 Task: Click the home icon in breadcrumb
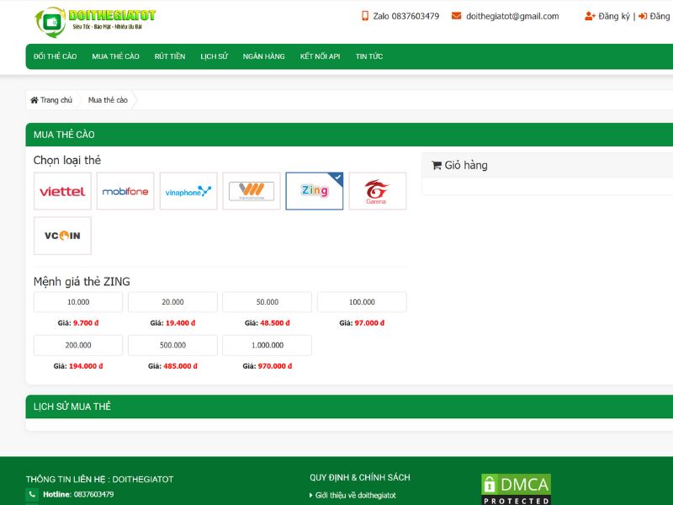[x=34, y=100]
